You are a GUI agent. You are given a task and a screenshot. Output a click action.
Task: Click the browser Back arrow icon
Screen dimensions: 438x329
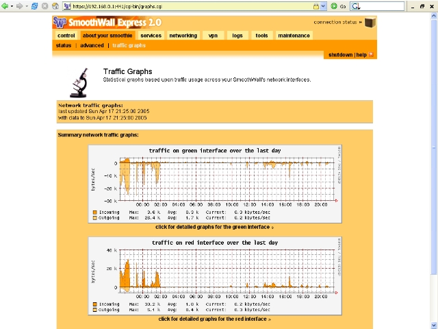(5, 6)
